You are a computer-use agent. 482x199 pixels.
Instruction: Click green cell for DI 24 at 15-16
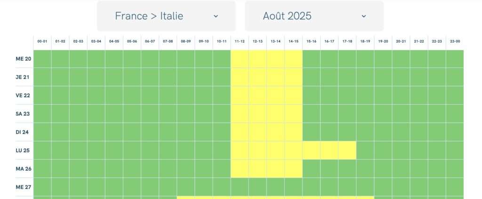point(312,132)
